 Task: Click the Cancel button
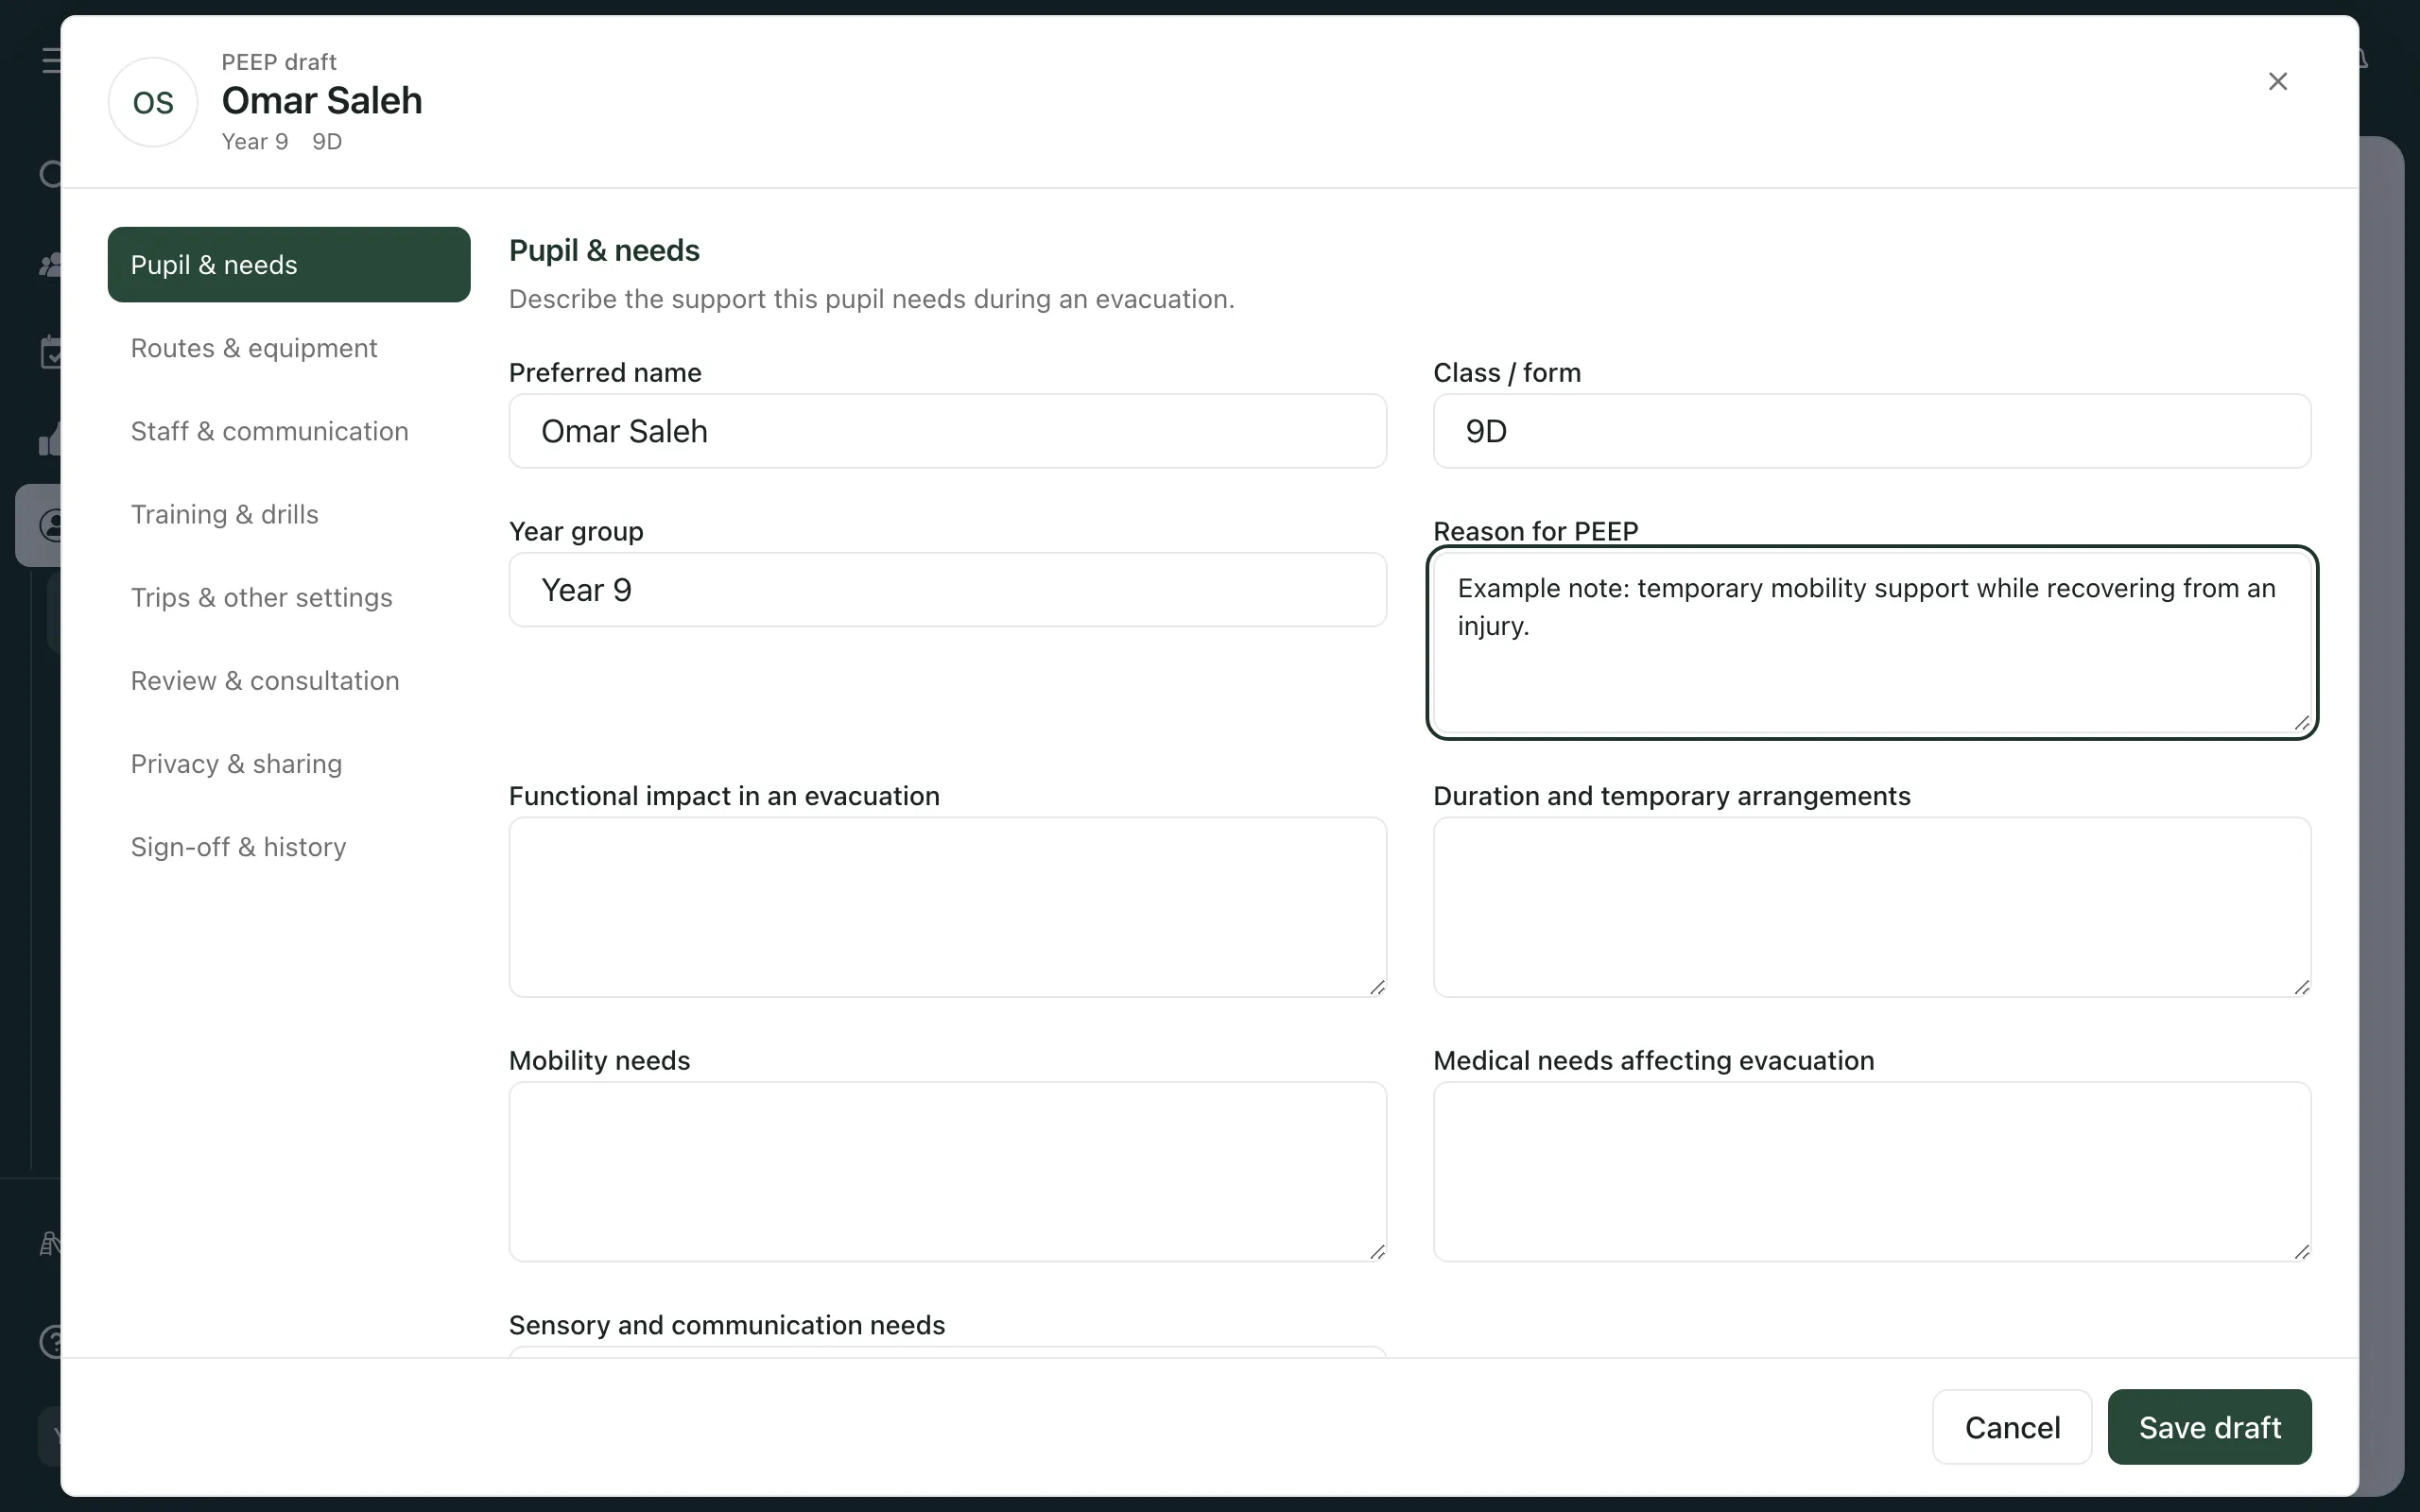(x=2011, y=1427)
